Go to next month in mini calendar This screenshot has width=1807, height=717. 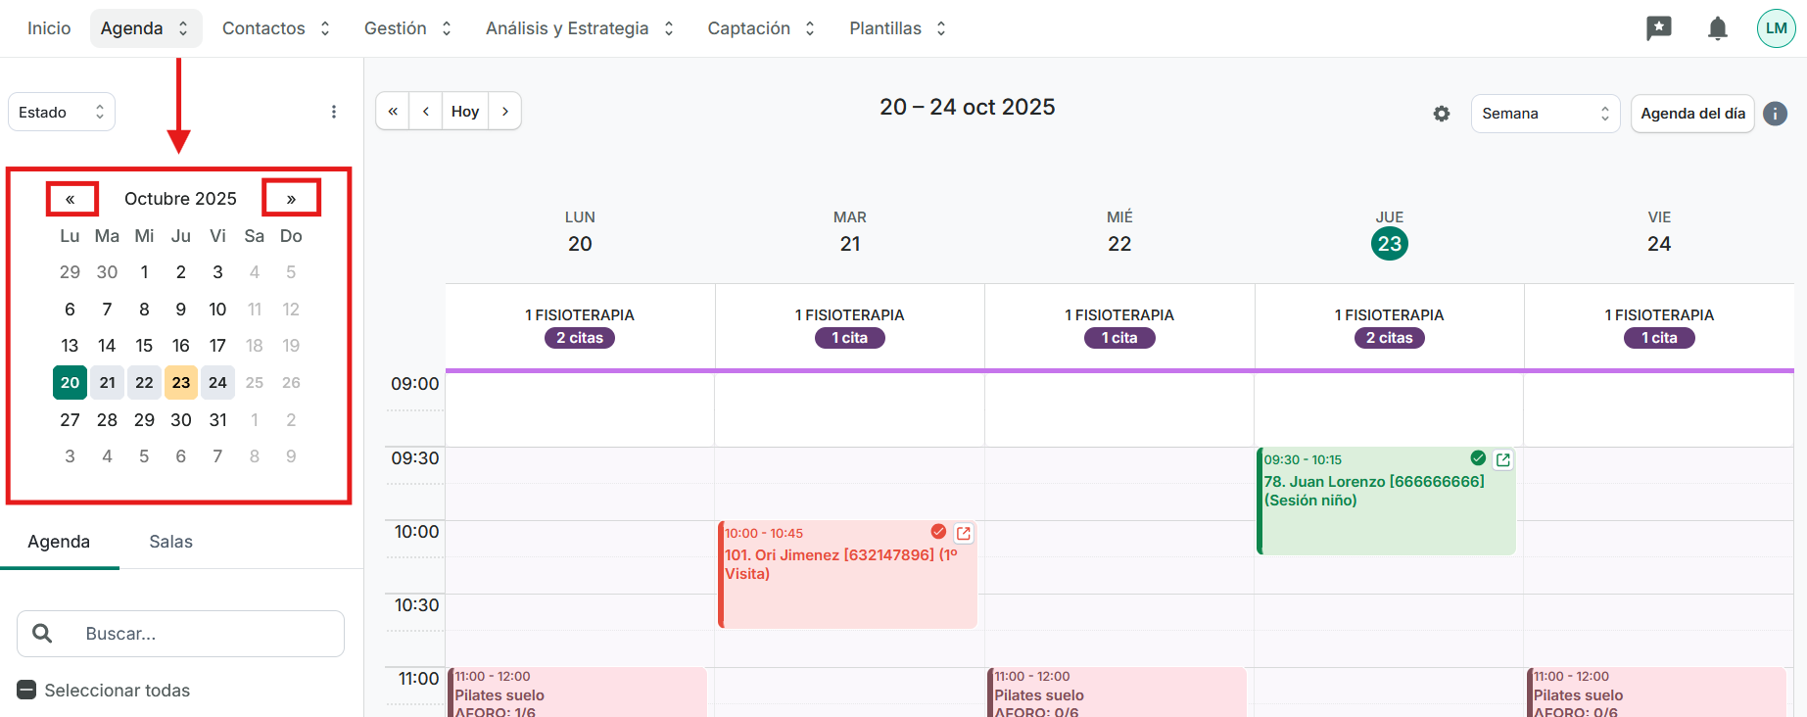[x=291, y=199]
